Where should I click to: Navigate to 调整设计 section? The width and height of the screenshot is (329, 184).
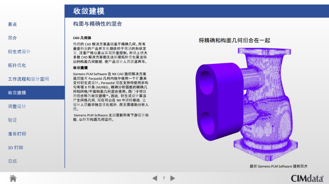pos(17,106)
